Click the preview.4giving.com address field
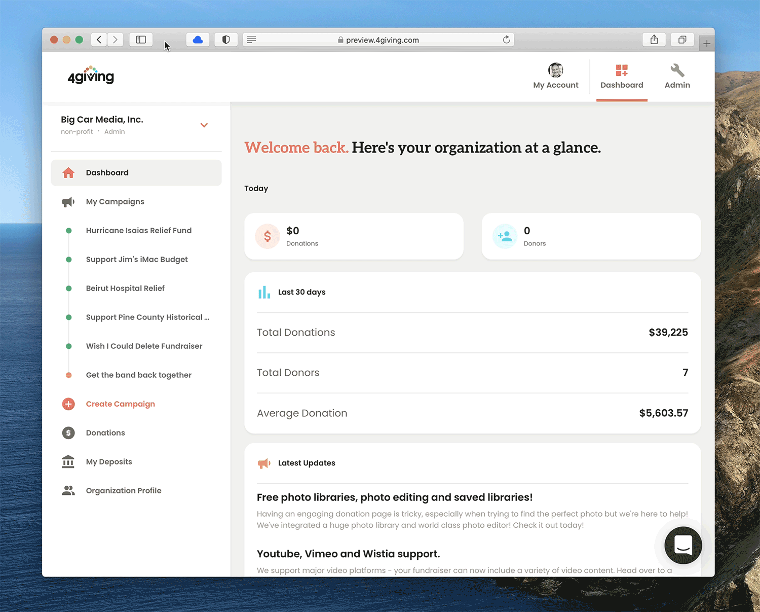The height and width of the screenshot is (612, 760). pos(378,40)
